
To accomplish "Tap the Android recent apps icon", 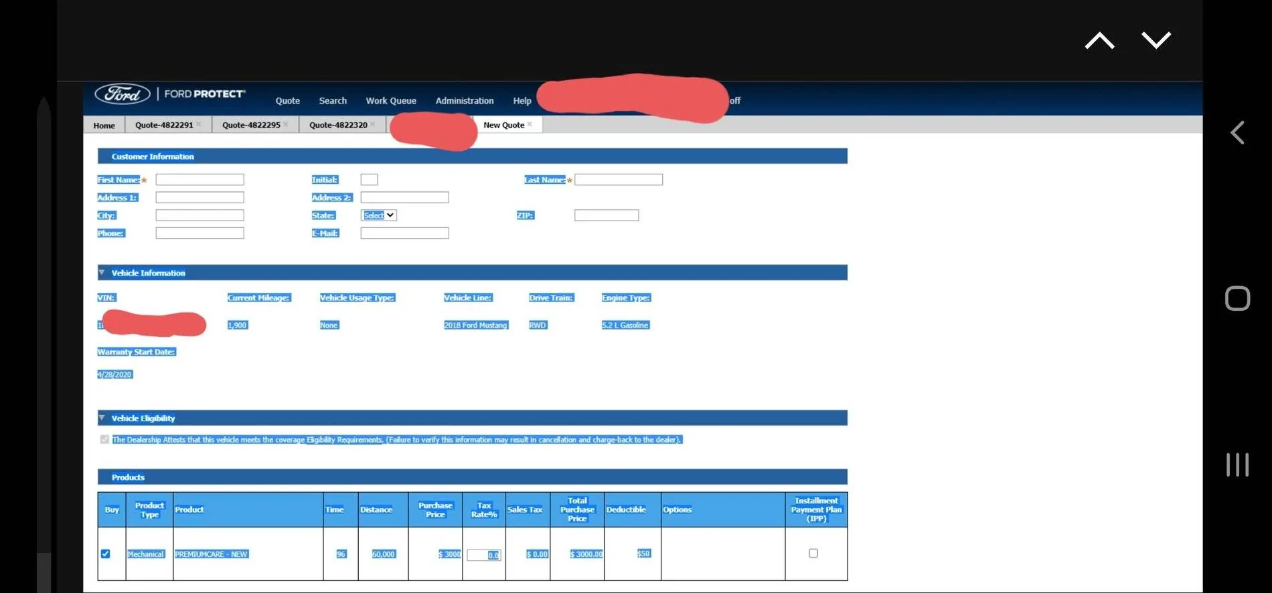I will click(x=1237, y=465).
